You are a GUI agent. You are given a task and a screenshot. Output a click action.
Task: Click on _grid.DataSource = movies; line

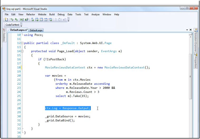point(68,116)
